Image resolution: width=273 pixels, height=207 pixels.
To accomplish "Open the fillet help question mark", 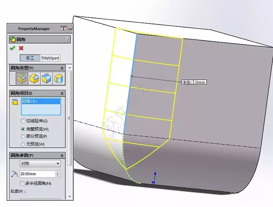I will (x=67, y=39).
